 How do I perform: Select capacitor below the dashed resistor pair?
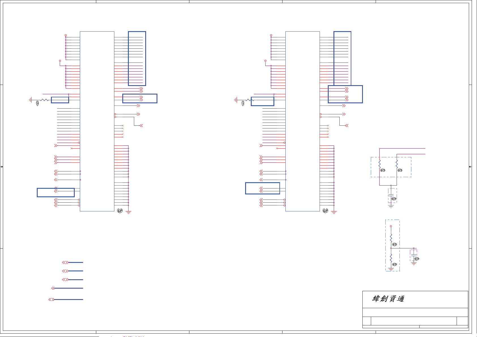[x=391, y=196]
